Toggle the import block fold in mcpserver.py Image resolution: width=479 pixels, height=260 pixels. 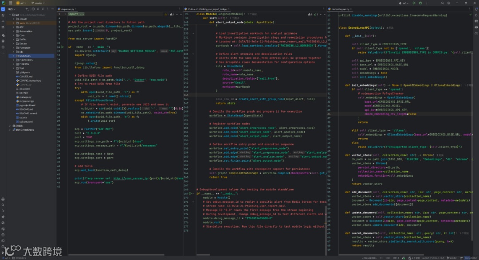(65, 14)
